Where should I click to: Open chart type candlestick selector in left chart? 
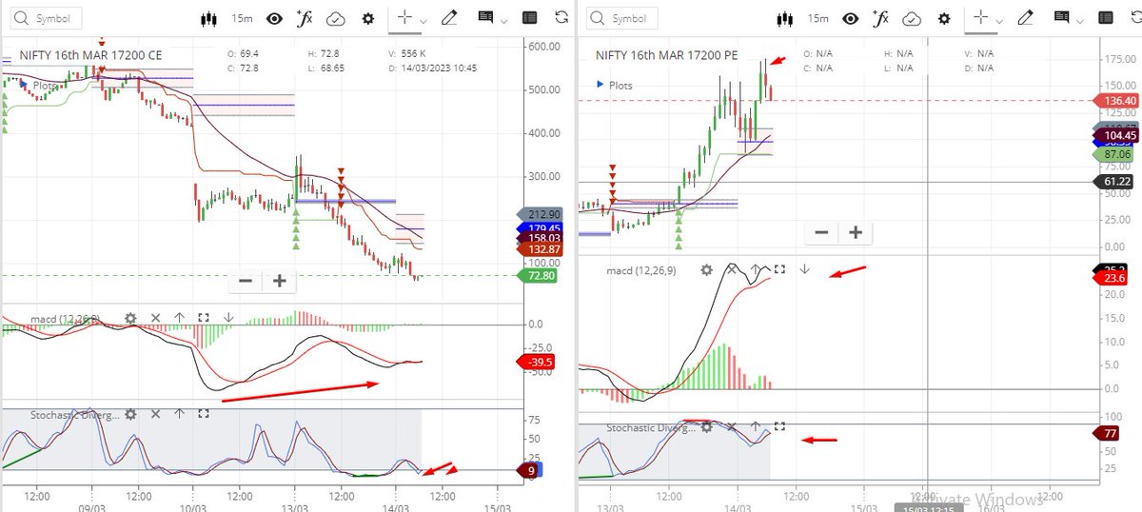[209, 18]
